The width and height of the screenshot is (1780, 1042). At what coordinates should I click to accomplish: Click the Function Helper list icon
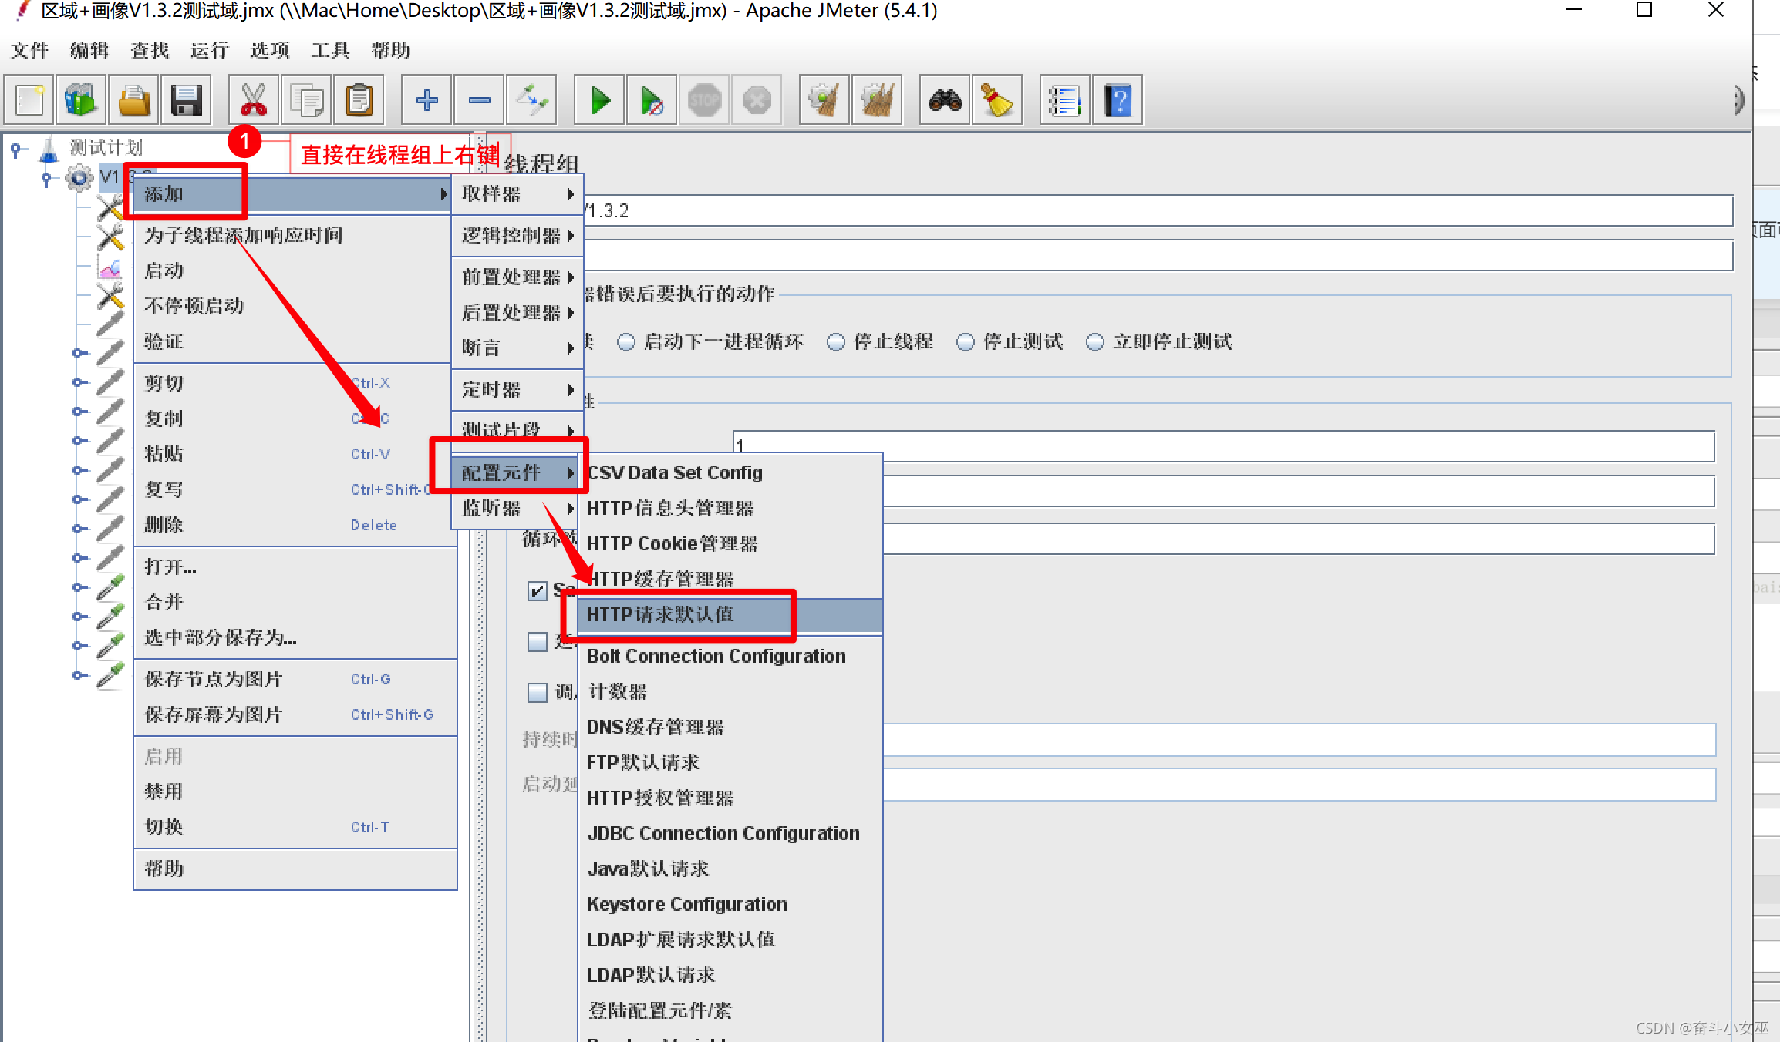pos(1065,100)
